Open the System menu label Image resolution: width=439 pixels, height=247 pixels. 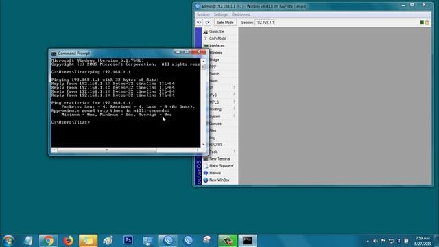[215, 116]
